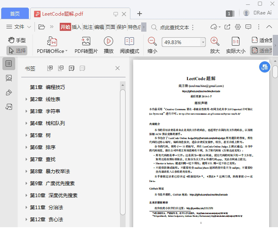This screenshot has height=236, width=278.
Task: Expand chapter 第9章 广度优先搜索
Action: [26, 184]
